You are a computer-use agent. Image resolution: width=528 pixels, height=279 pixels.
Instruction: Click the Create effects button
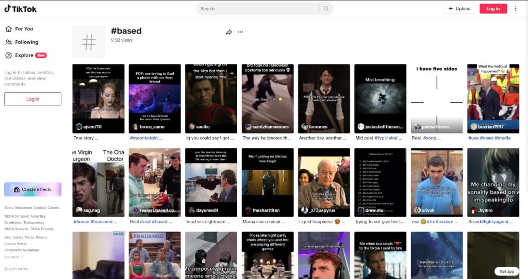pos(32,189)
